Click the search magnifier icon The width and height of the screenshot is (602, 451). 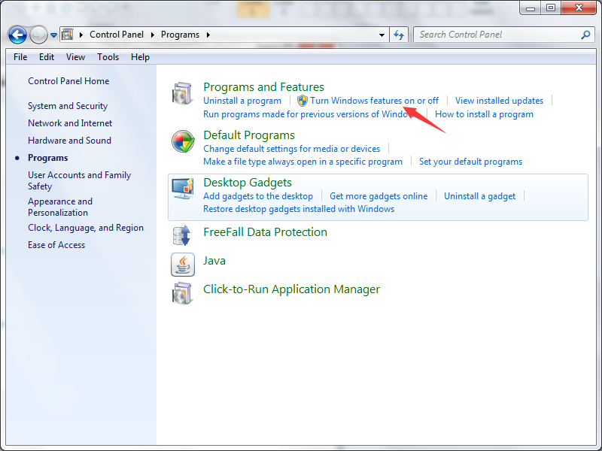585,35
